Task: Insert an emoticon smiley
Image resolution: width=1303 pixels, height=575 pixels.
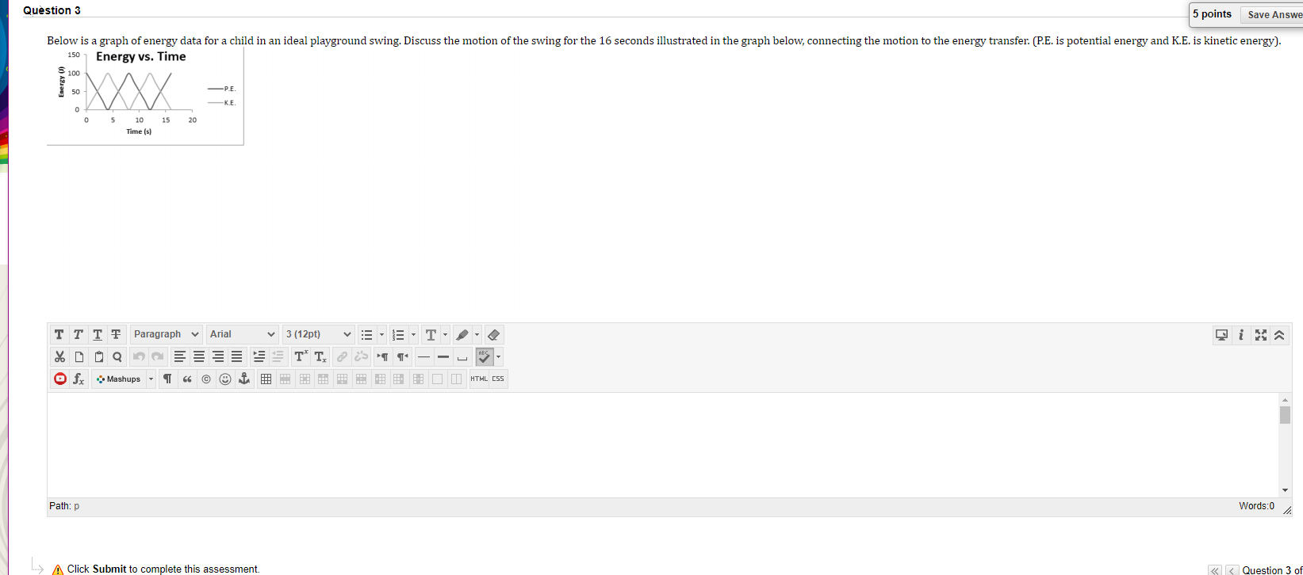Action: pos(225,379)
